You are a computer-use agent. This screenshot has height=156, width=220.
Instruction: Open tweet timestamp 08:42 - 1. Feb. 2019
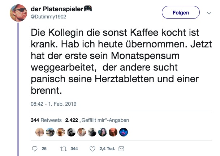pos(53,104)
